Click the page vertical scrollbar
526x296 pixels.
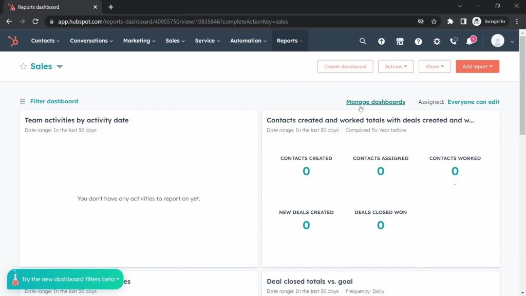pyautogui.click(x=522, y=86)
